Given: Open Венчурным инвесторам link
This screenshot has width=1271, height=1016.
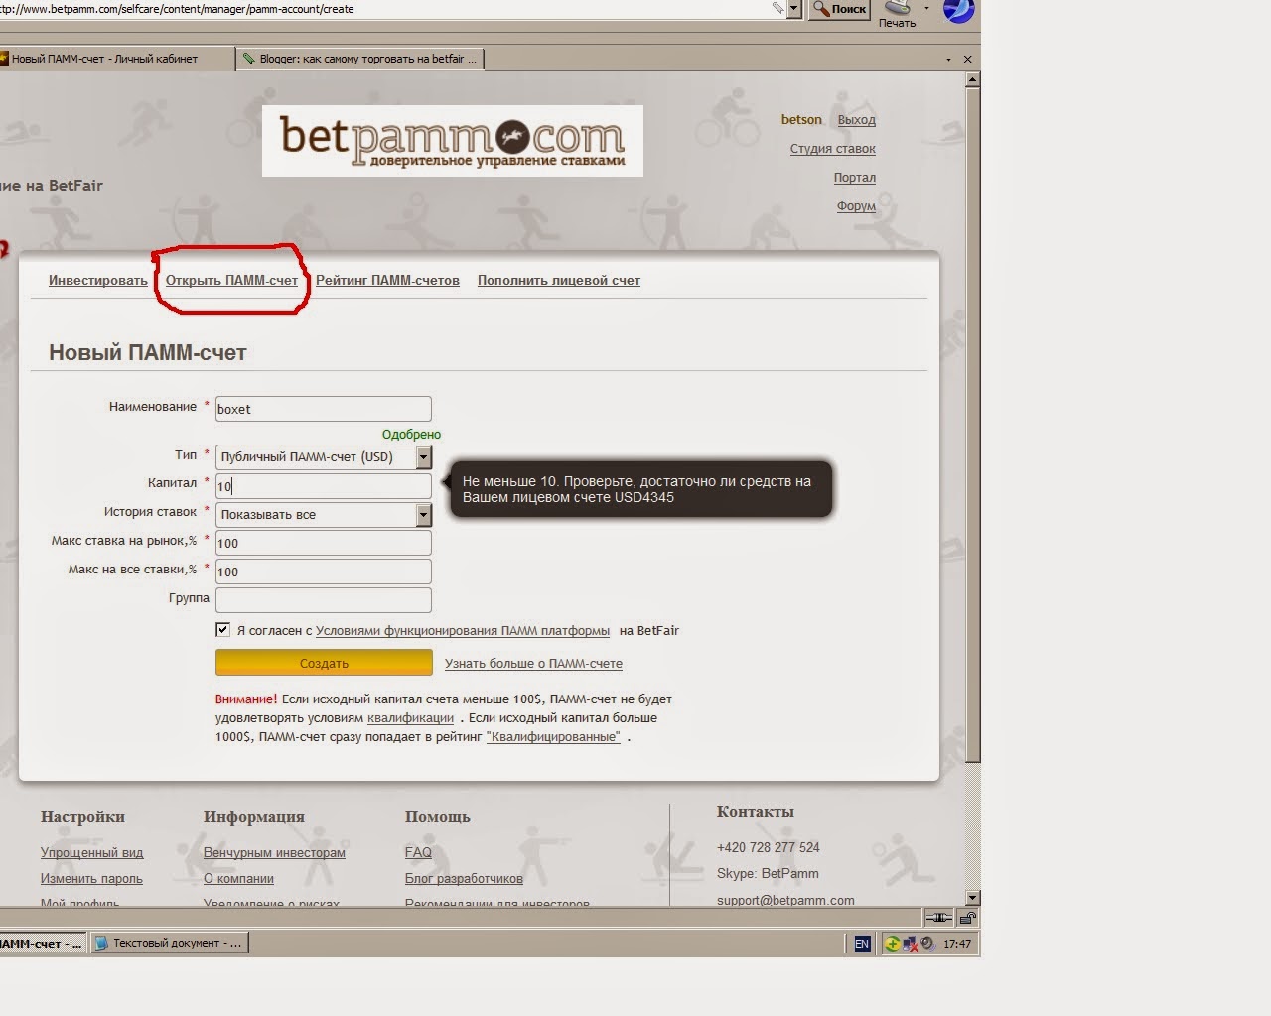Looking at the screenshot, I should click(x=274, y=853).
